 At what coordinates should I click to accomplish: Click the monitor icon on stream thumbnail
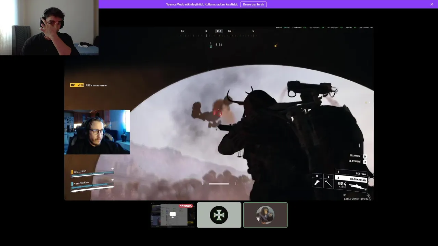coord(173,215)
